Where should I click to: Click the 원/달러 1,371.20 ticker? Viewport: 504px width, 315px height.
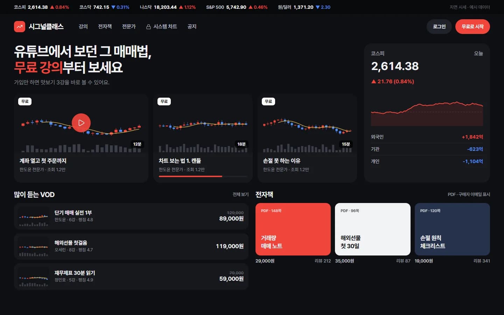pos(304,7)
